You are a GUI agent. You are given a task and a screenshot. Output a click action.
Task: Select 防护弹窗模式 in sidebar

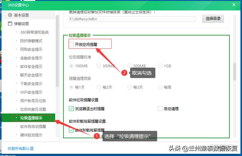tap(31, 41)
